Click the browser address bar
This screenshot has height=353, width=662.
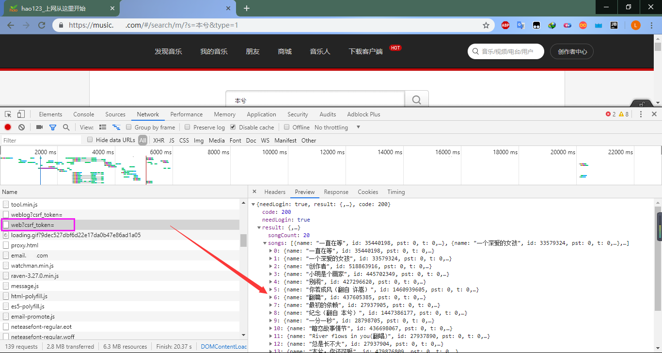pos(273,25)
